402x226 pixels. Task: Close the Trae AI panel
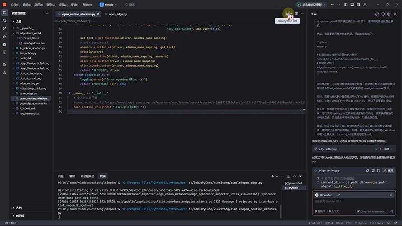(x=395, y=14)
